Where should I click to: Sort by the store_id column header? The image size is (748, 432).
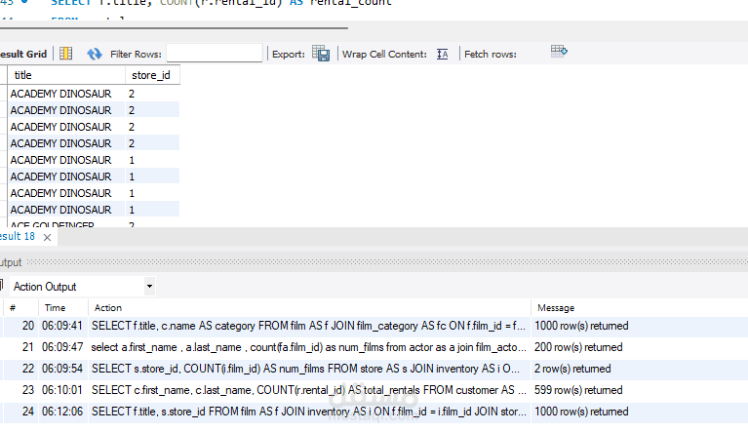(x=153, y=75)
